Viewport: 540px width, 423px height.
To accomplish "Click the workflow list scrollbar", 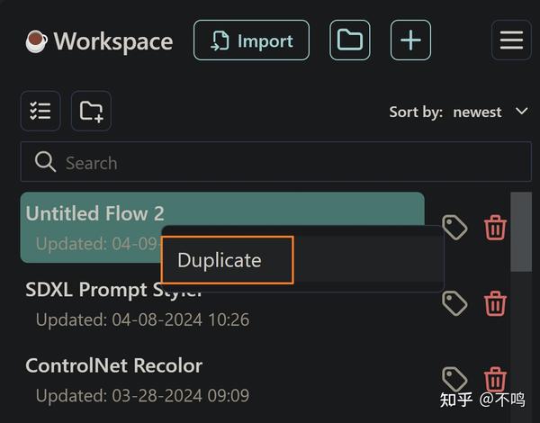I will [x=520, y=234].
